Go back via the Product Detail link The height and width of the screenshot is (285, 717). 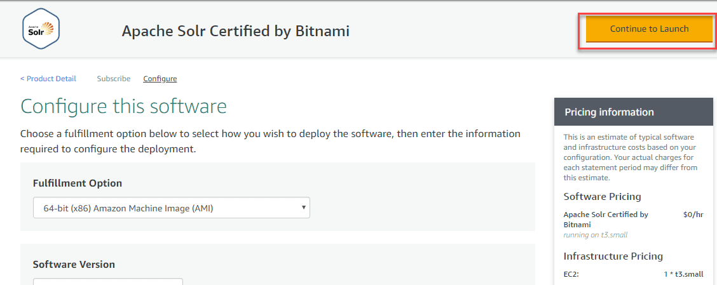click(48, 79)
